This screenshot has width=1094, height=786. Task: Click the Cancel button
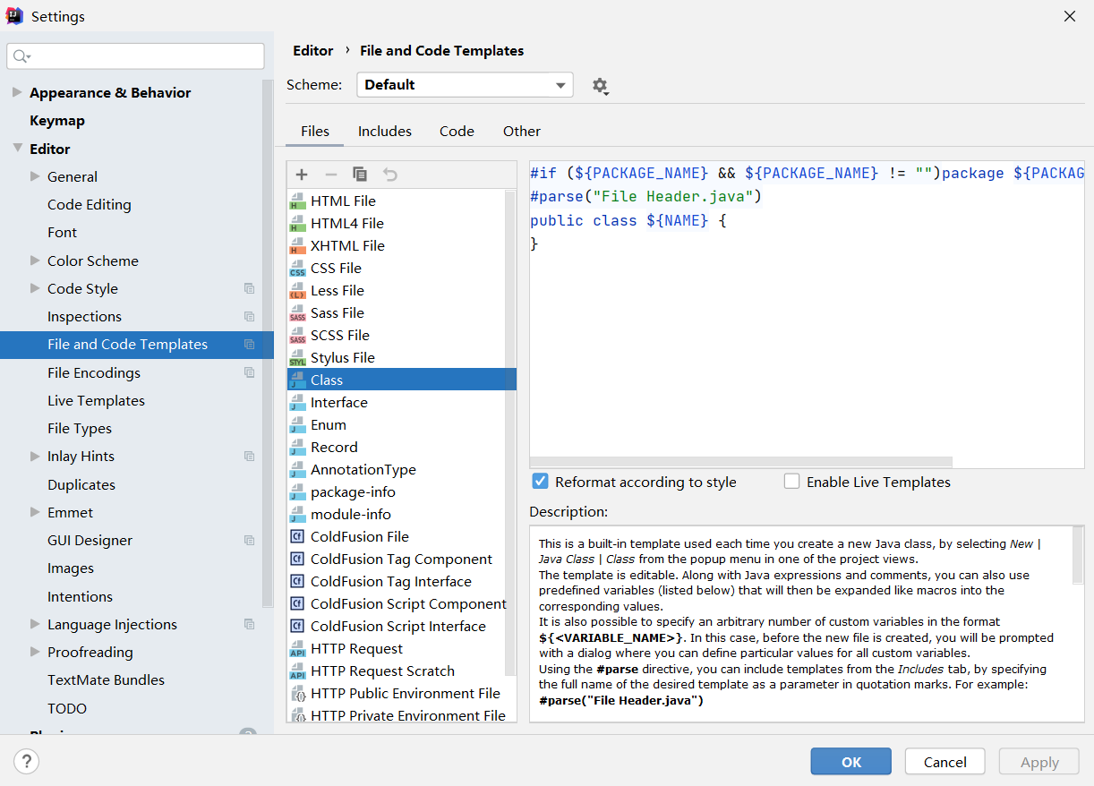pos(945,762)
